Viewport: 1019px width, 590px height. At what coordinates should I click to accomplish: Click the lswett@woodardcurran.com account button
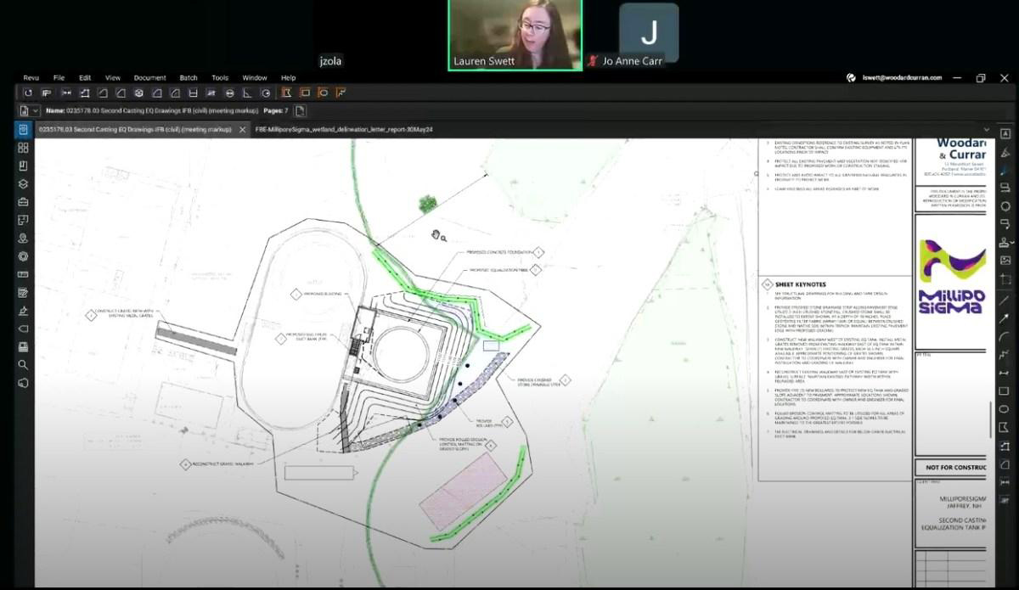[x=894, y=77]
